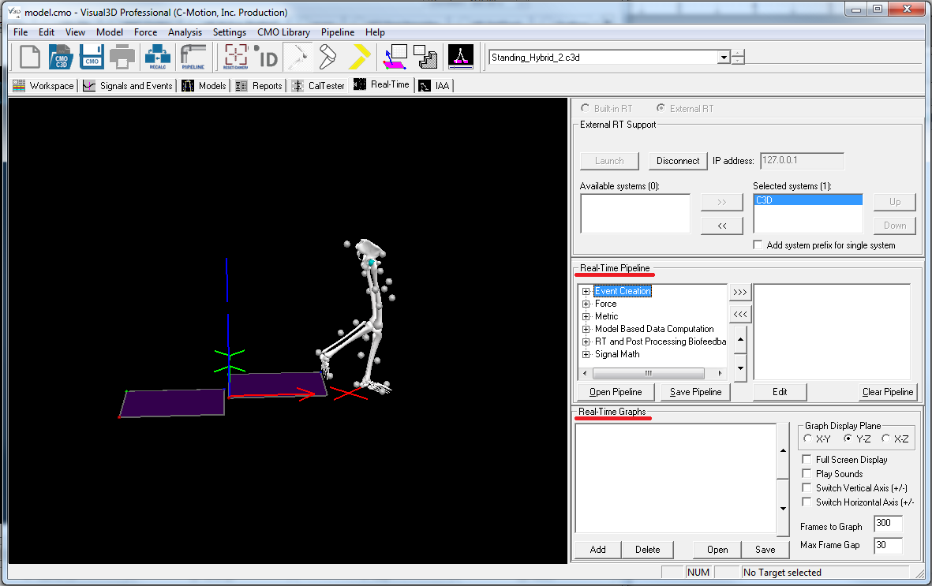Check Switch Horizontal Axis option
This screenshot has height=586, width=932.
click(807, 502)
